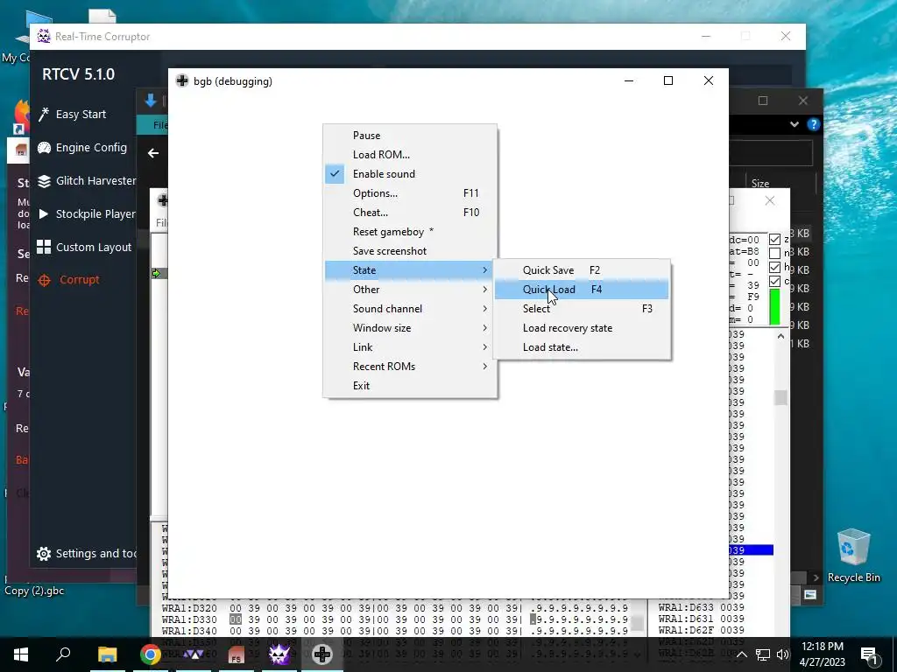Click the blue download arrow icon
This screenshot has width=897, height=672.
click(151, 101)
